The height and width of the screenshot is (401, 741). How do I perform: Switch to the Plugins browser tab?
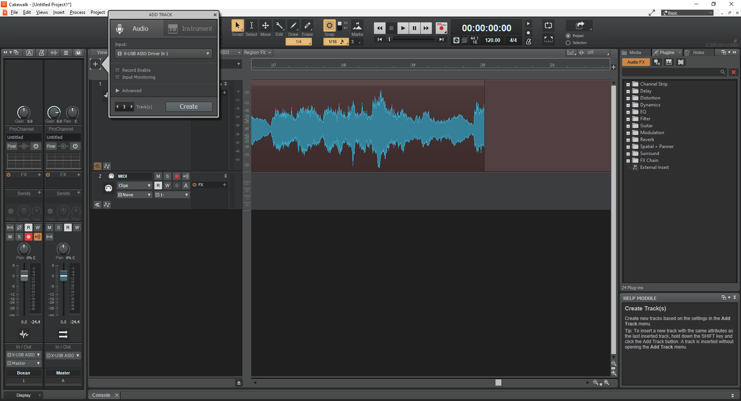pos(667,52)
